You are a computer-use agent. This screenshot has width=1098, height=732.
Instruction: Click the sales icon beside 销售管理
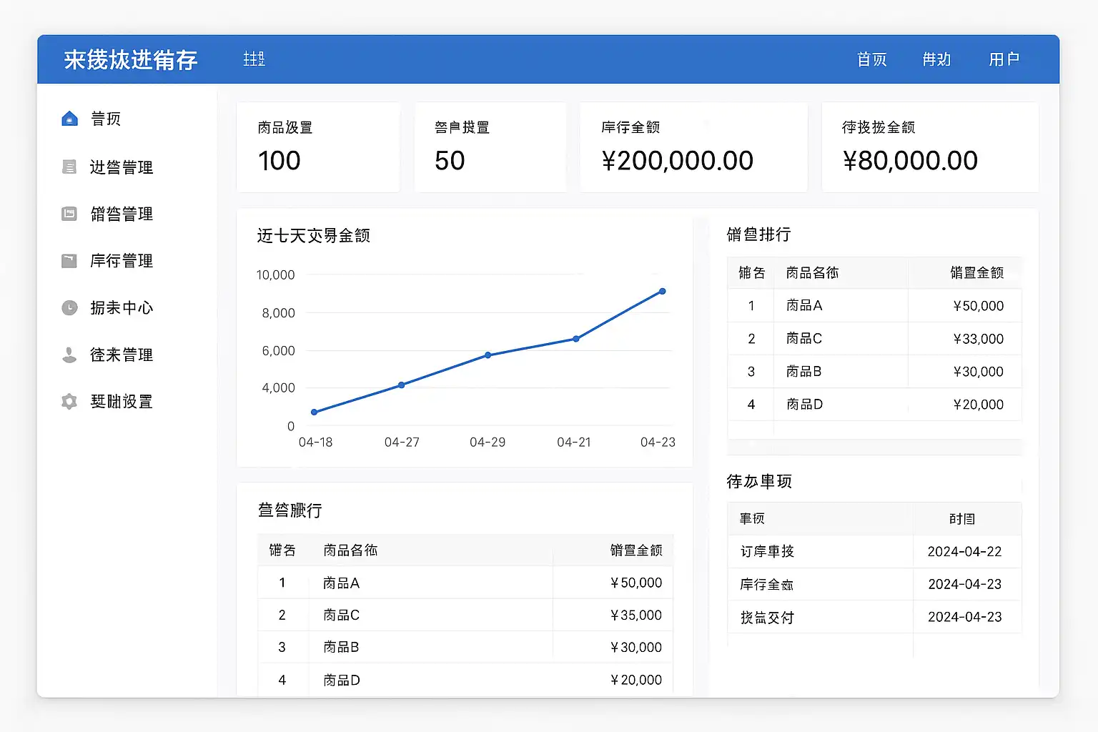69,214
